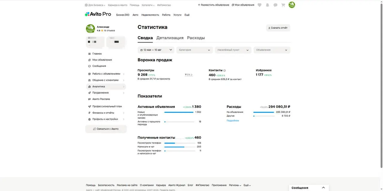Open Подробнее link under Расходы

pos(233,121)
